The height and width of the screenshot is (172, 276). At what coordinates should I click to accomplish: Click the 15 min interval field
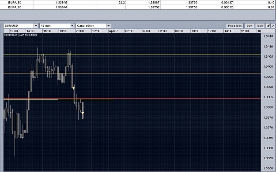pyautogui.click(x=55, y=26)
